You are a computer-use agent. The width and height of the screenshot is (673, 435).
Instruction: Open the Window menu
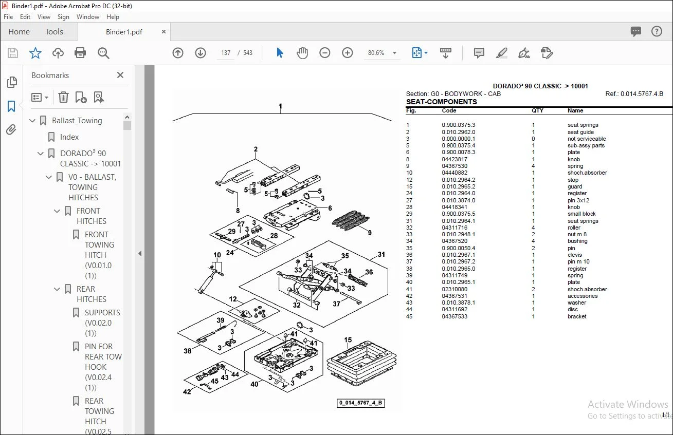[x=88, y=17]
